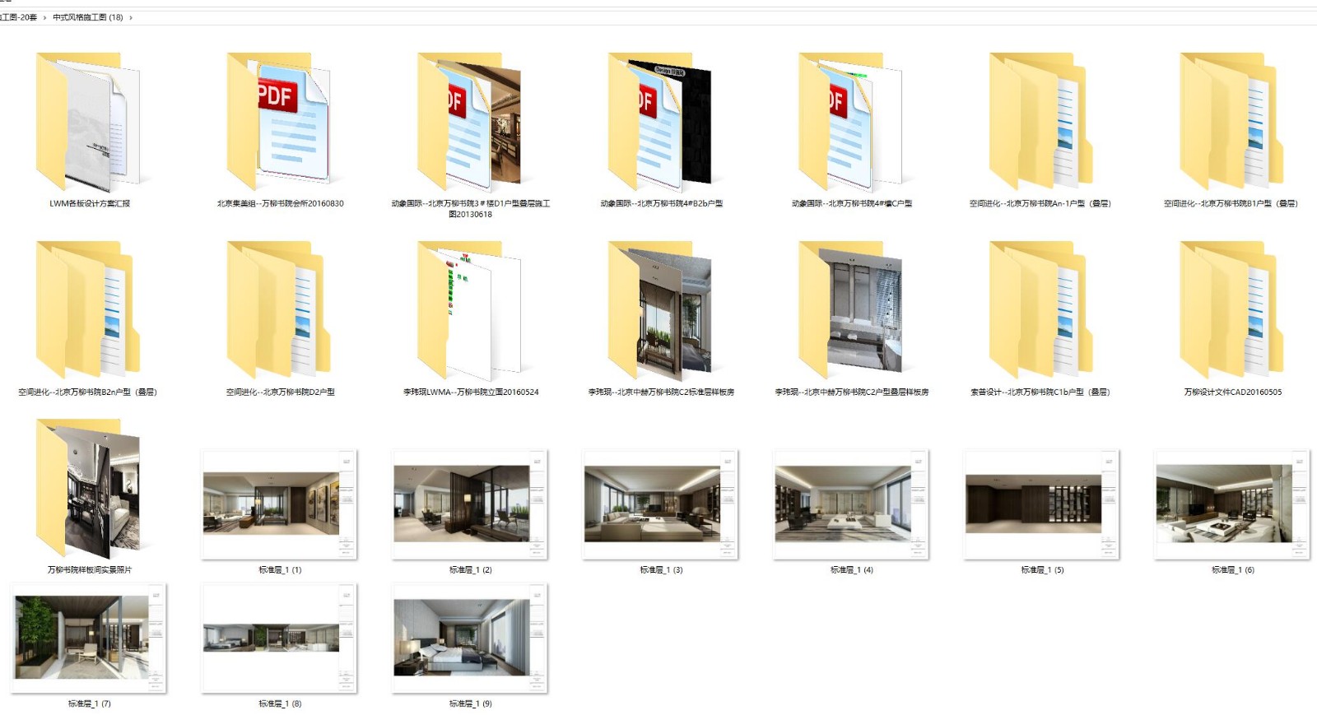Click label text LWM各板设计方案汇报
1317x715 pixels.
pyautogui.click(x=89, y=203)
